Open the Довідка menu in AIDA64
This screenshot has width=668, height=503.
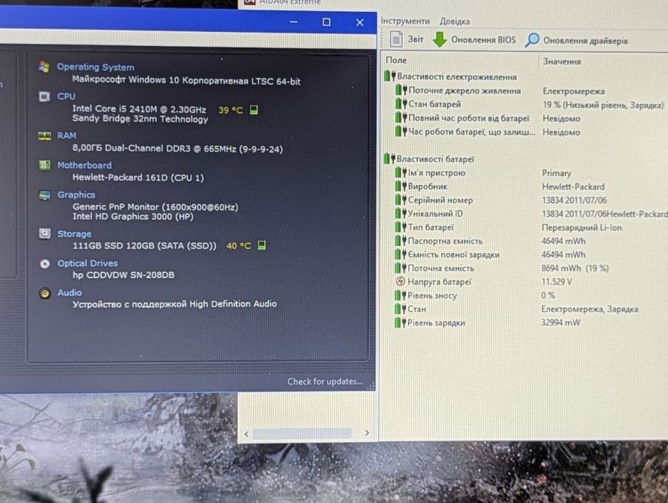(x=454, y=22)
